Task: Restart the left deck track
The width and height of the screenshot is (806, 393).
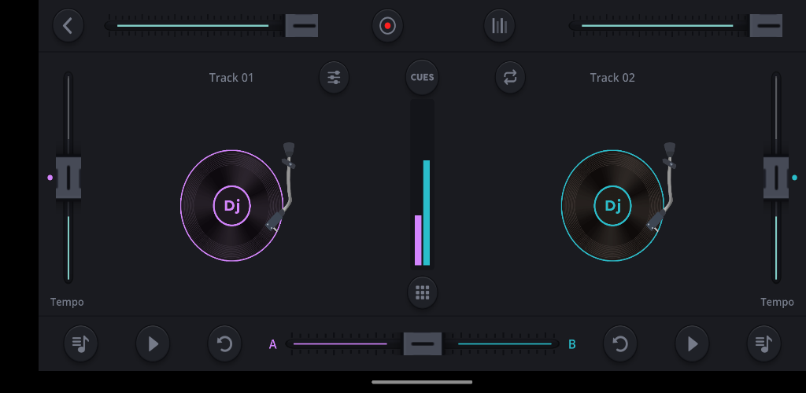Action: coord(224,343)
